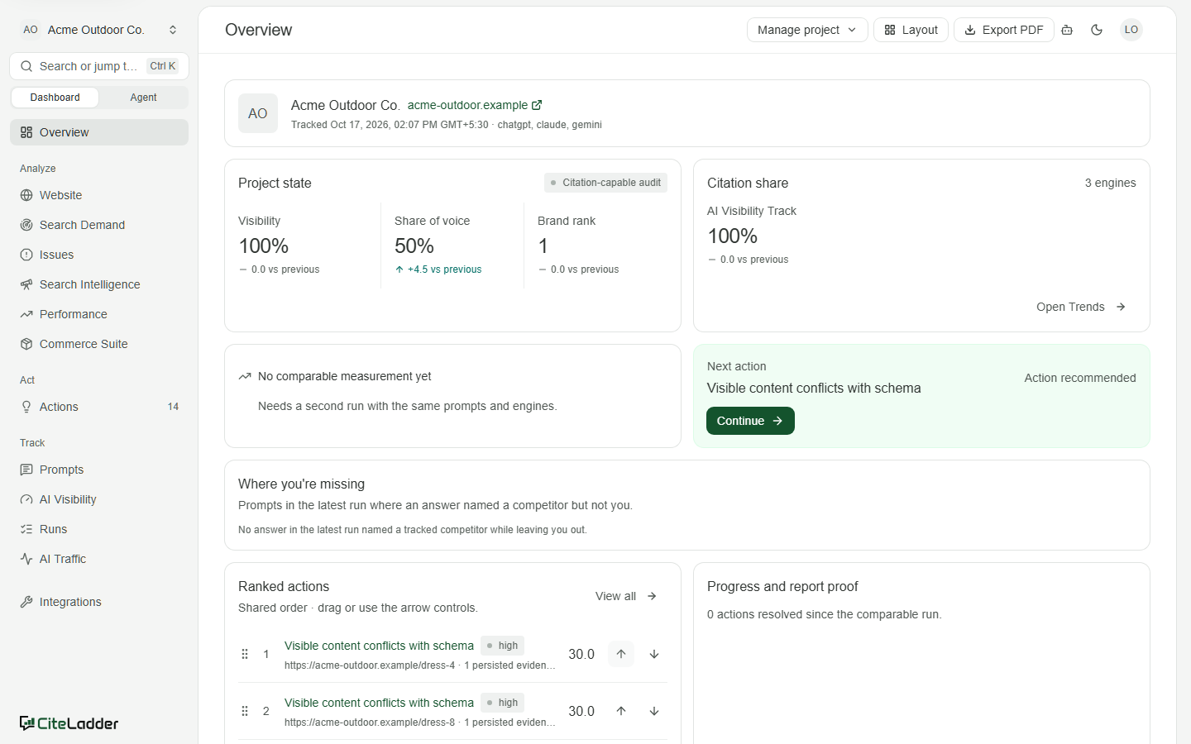Open AI Visibility tracking
Image resolution: width=1191 pixels, height=744 pixels.
click(x=99, y=499)
